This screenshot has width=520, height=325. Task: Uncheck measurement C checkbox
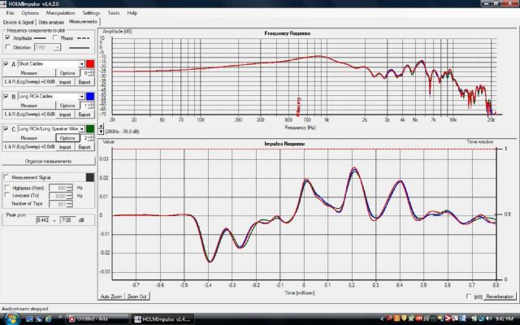[x=6, y=128]
